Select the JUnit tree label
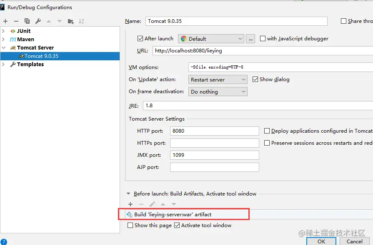 tap(24, 31)
